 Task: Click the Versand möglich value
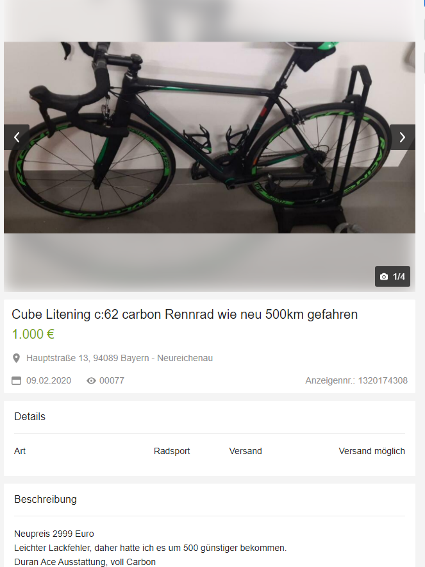(372, 451)
